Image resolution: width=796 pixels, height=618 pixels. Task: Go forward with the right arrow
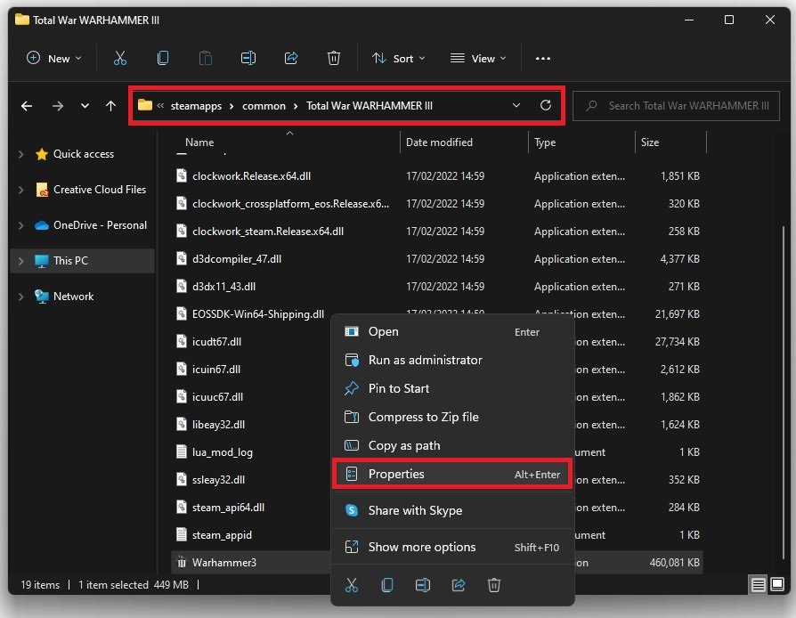coord(57,106)
